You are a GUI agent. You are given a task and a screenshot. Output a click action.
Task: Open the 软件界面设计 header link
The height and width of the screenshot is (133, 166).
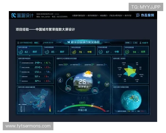pyautogui.click(x=92, y=16)
